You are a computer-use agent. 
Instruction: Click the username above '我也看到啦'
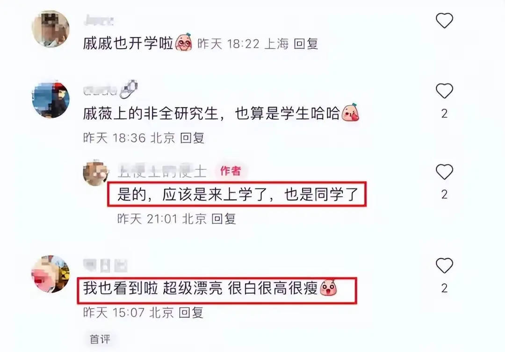coord(105,266)
